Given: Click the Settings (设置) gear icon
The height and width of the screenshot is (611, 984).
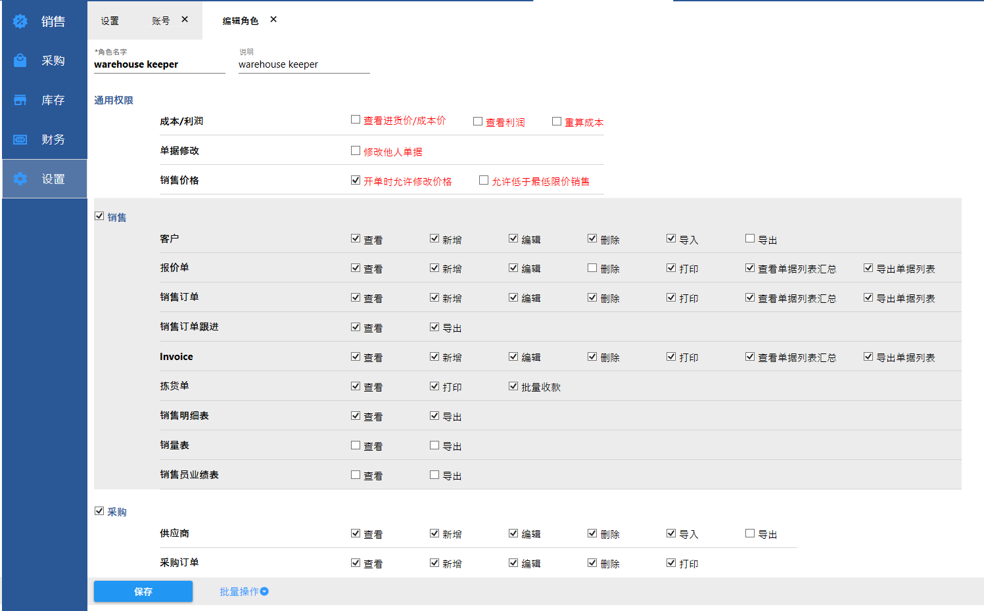Looking at the screenshot, I should tap(20, 179).
